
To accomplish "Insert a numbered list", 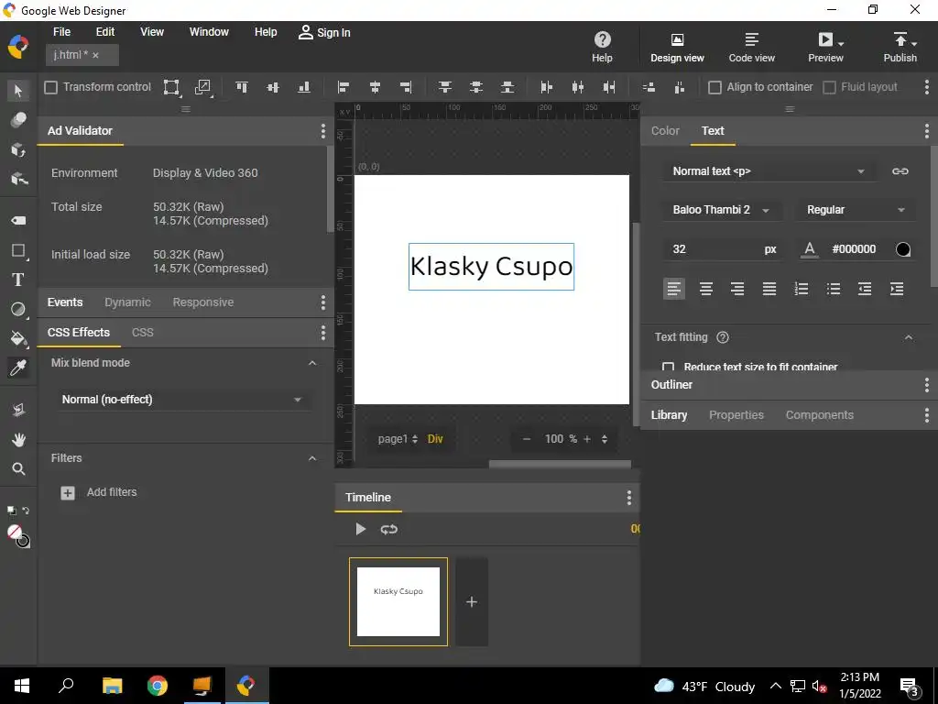I will pos(801,289).
